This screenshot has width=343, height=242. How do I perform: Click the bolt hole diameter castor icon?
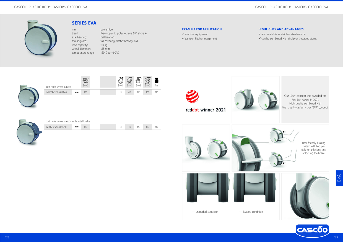click(121, 80)
